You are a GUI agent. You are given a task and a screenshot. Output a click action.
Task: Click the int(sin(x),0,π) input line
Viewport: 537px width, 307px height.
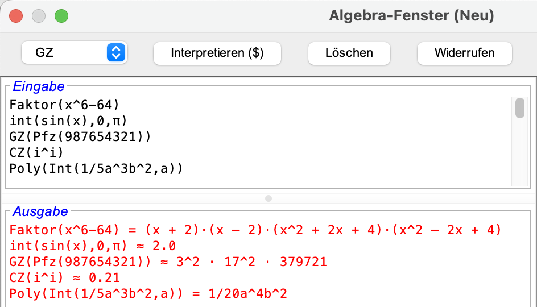click(68, 121)
